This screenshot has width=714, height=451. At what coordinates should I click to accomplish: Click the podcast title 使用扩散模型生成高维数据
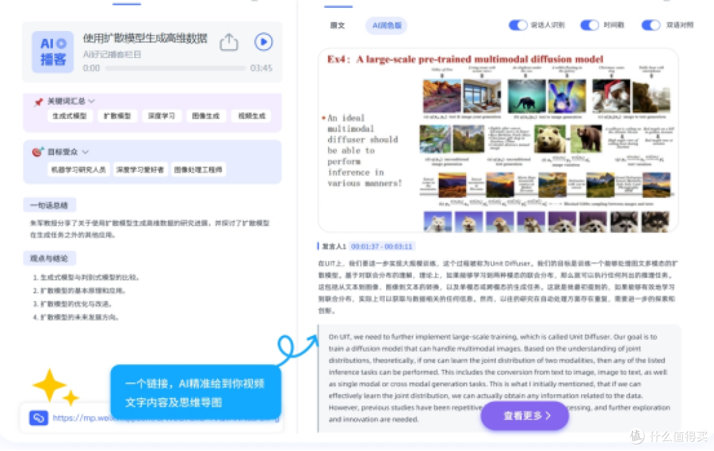[x=145, y=38]
